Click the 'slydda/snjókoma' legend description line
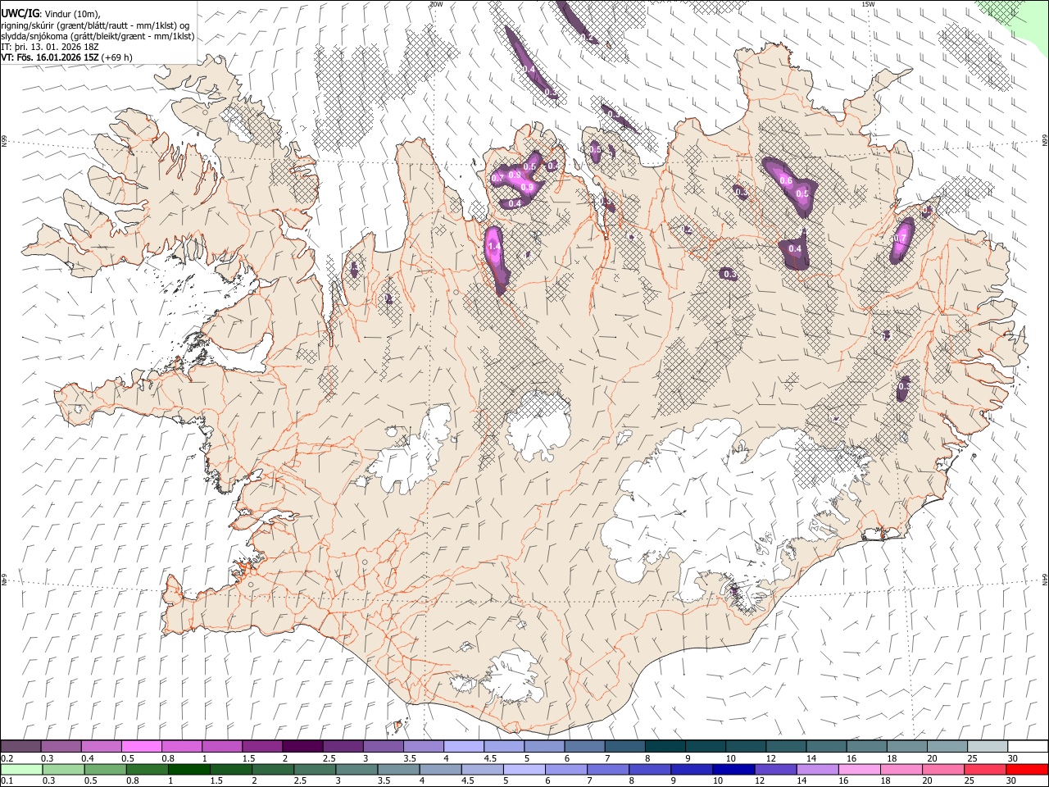Image resolution: width=1049 pixels, height=787 pixels. [x=98, y=36]
